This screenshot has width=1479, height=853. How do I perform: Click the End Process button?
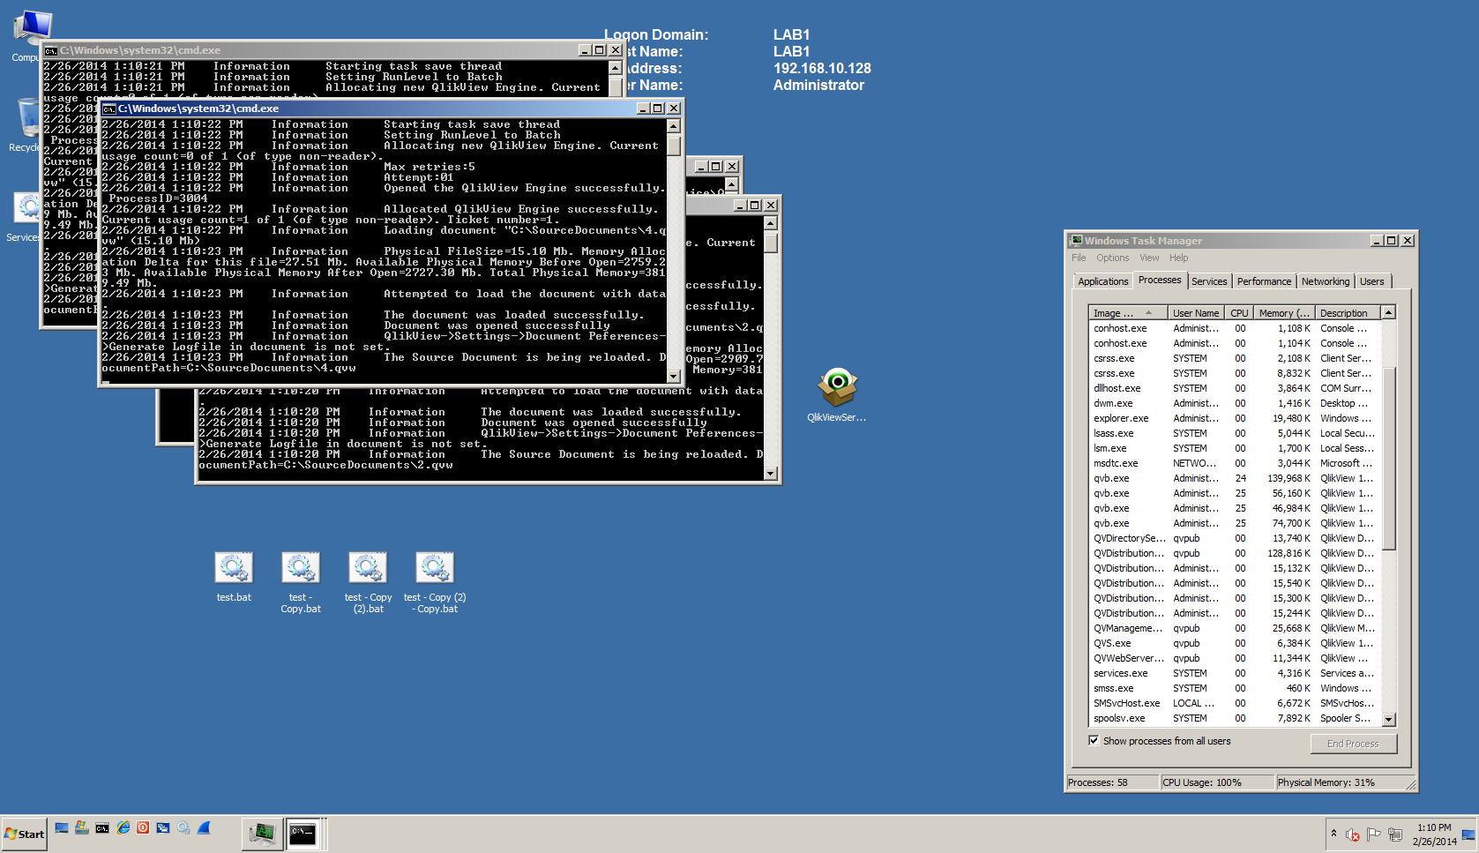[x=1353, y=744]
